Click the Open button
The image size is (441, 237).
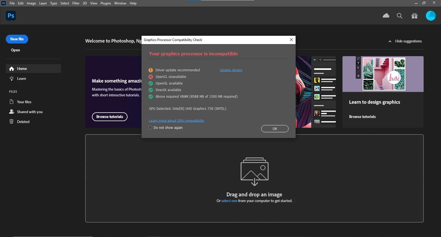click(x=15, y=50)
